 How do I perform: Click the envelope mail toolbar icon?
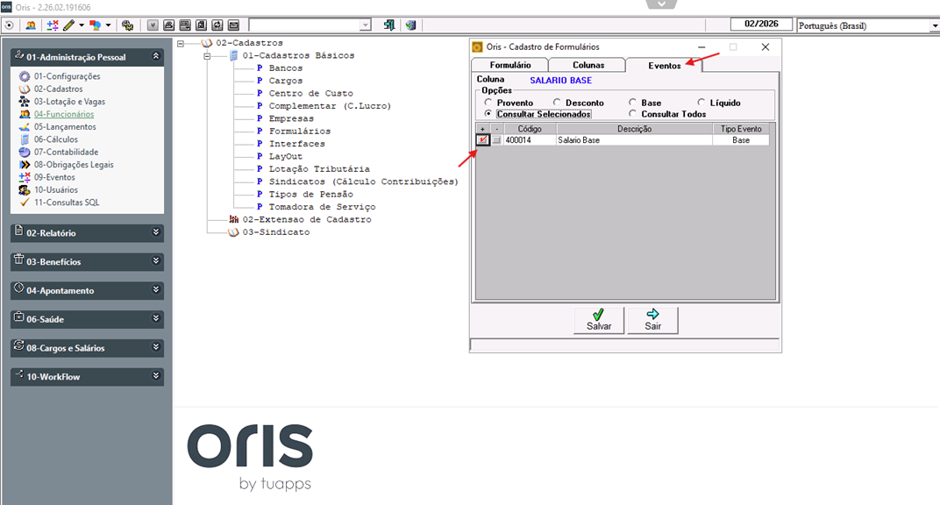[x=234, y=25]
